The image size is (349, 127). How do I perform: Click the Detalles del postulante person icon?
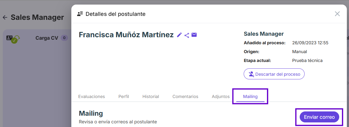pos(80,14)
